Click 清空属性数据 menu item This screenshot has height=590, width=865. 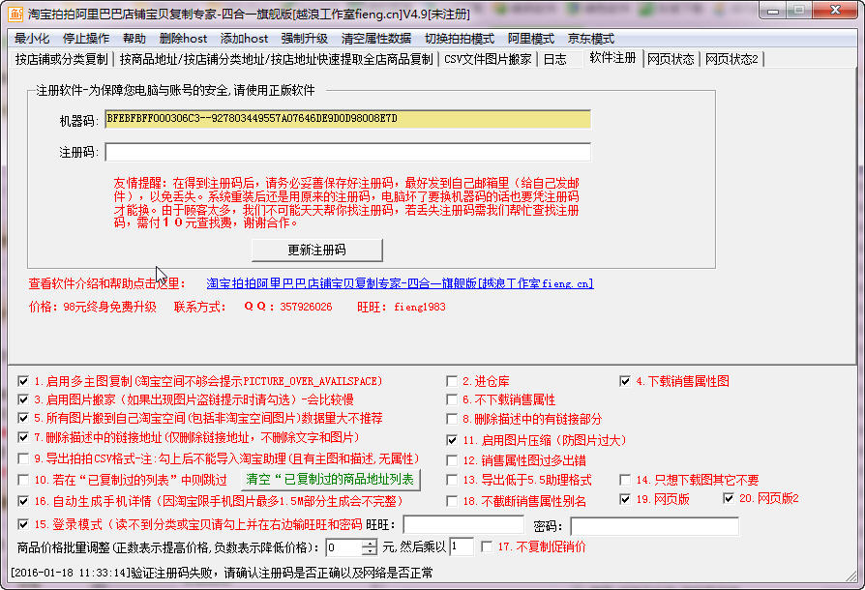[x=376, y=39]
